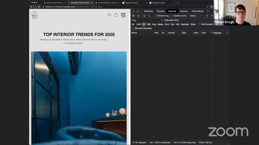The image size is (259, 145).
Task: Switch to the Sources tab
Action: tap(184, 11)
